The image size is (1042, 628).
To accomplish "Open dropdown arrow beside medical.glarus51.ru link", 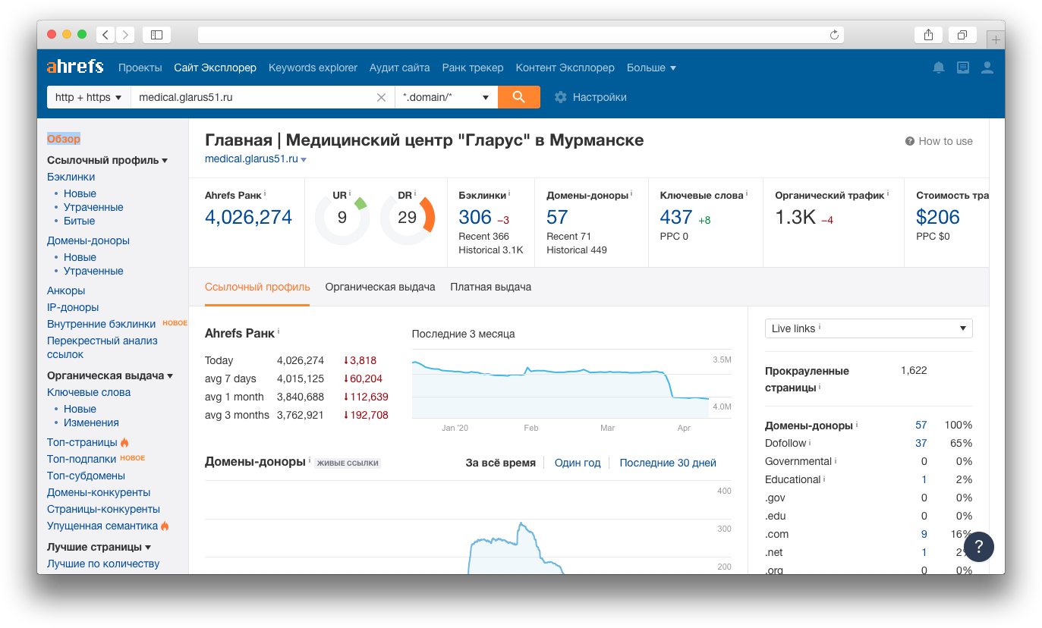I will [x=304, y=160].
